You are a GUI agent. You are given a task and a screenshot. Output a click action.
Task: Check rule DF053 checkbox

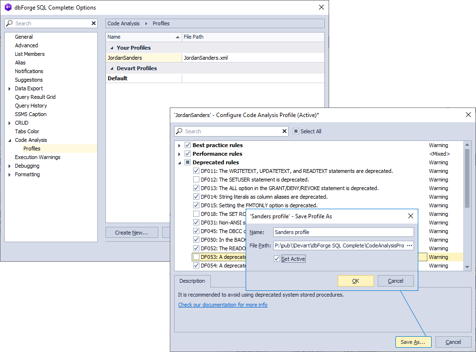click(x=196, y=257)
